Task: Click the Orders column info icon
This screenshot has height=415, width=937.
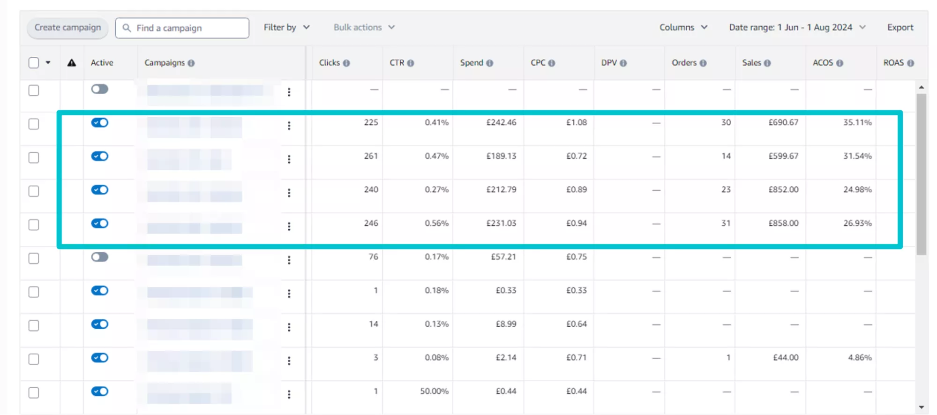Action: click(x=703, y=63)
